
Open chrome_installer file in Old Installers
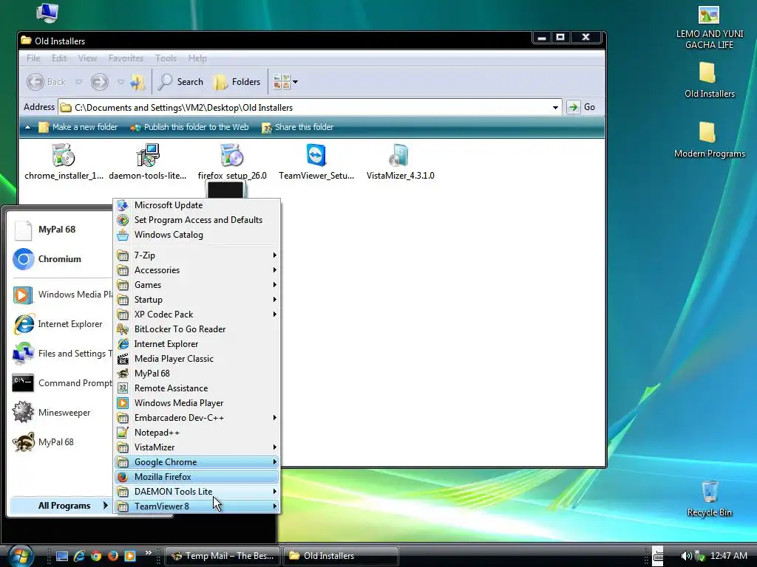tap(64, 162)
